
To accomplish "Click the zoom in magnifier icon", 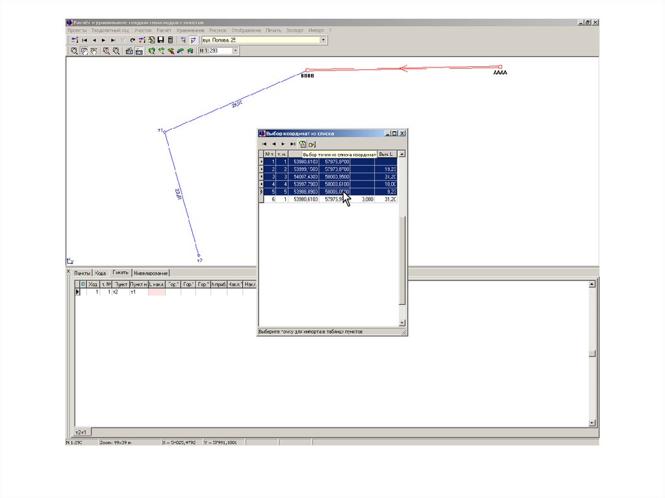I will click(106, 51).
